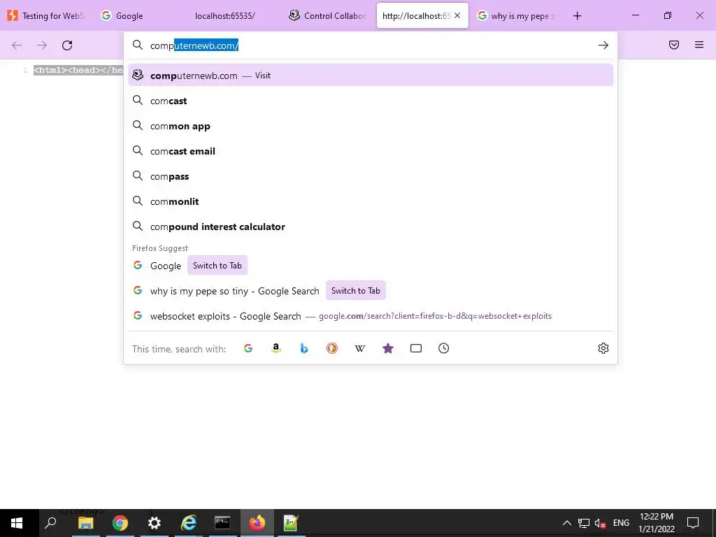
Task: Open search settings gear in the dropdown
Action: [x=603, y=348]
